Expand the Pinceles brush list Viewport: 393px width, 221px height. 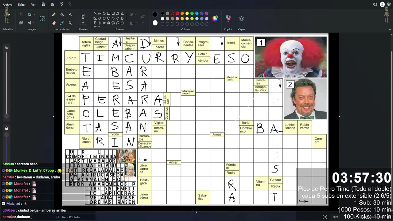point(83,23)
